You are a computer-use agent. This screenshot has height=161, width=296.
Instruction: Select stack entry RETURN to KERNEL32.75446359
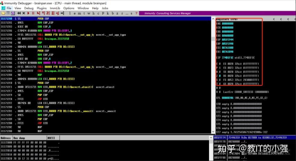pyautogui.click(x=255, y=138)
